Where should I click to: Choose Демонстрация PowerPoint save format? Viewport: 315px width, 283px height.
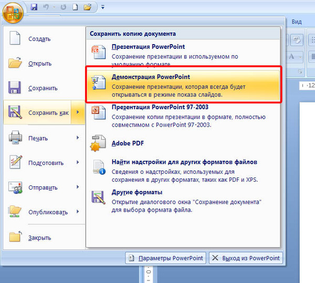pyautogui.click(x=183, y=85)
